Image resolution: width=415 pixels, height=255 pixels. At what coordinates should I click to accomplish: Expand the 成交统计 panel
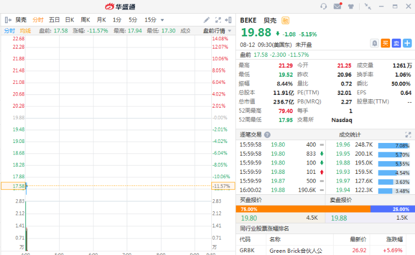pyautogui.click(x=408, y=135)
